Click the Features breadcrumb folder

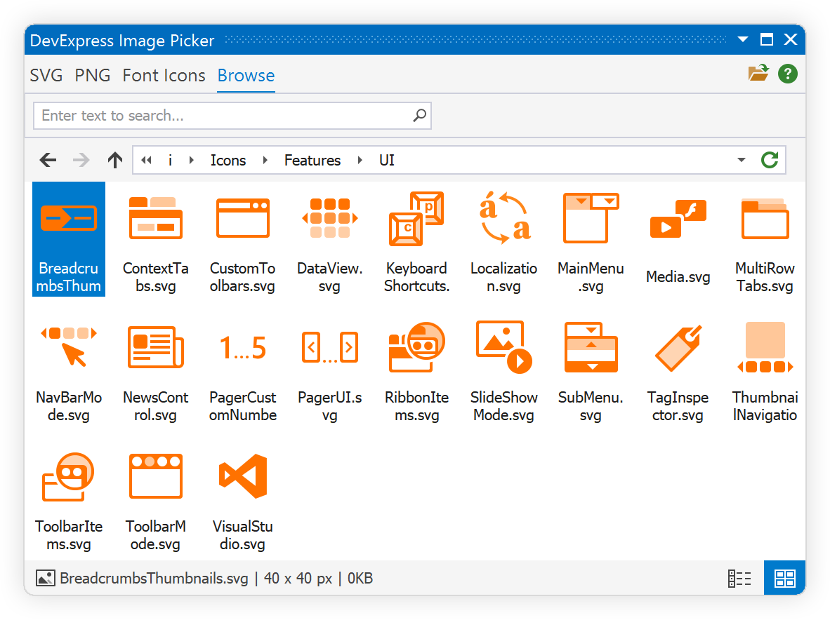tap(312, 161)
